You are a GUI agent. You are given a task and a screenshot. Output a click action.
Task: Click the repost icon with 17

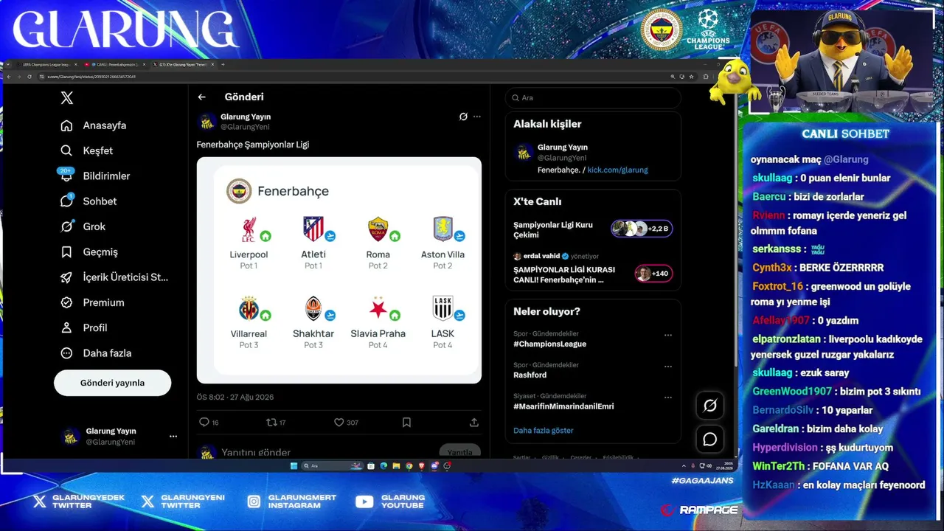271,422
